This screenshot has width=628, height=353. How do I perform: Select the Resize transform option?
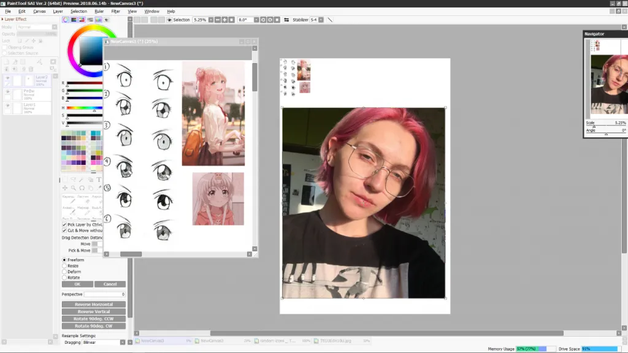click(x=64, y=266)
